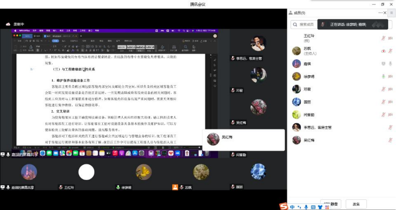Click the green microphone icon beside 徐彦明
396x210 pixels.
pyautogui.click(x=383, y=76)
